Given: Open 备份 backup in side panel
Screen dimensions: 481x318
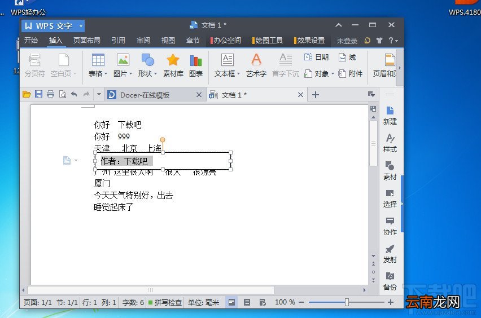Looking at the screenshot, I should [390, 281].
